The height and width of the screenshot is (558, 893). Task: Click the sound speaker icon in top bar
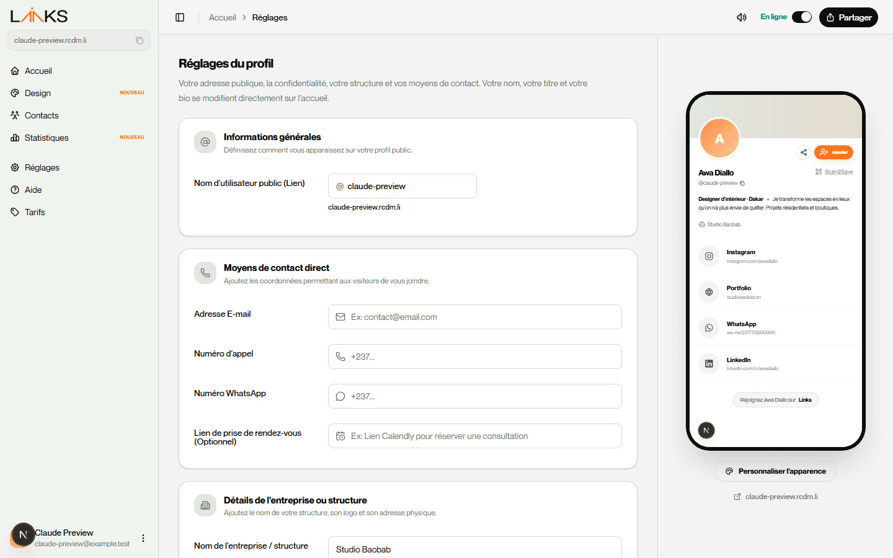click(742, 17)
